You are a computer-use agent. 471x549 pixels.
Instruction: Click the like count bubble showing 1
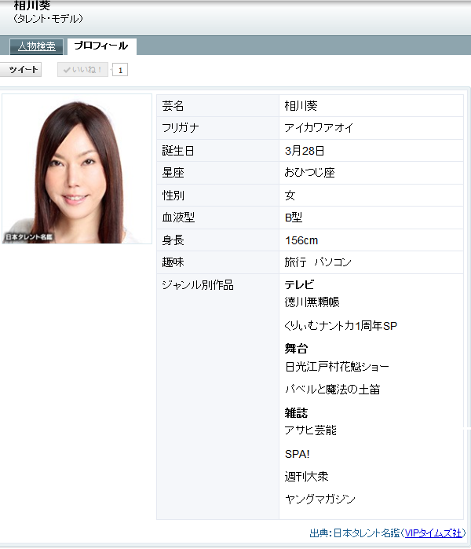coord(120,70)
